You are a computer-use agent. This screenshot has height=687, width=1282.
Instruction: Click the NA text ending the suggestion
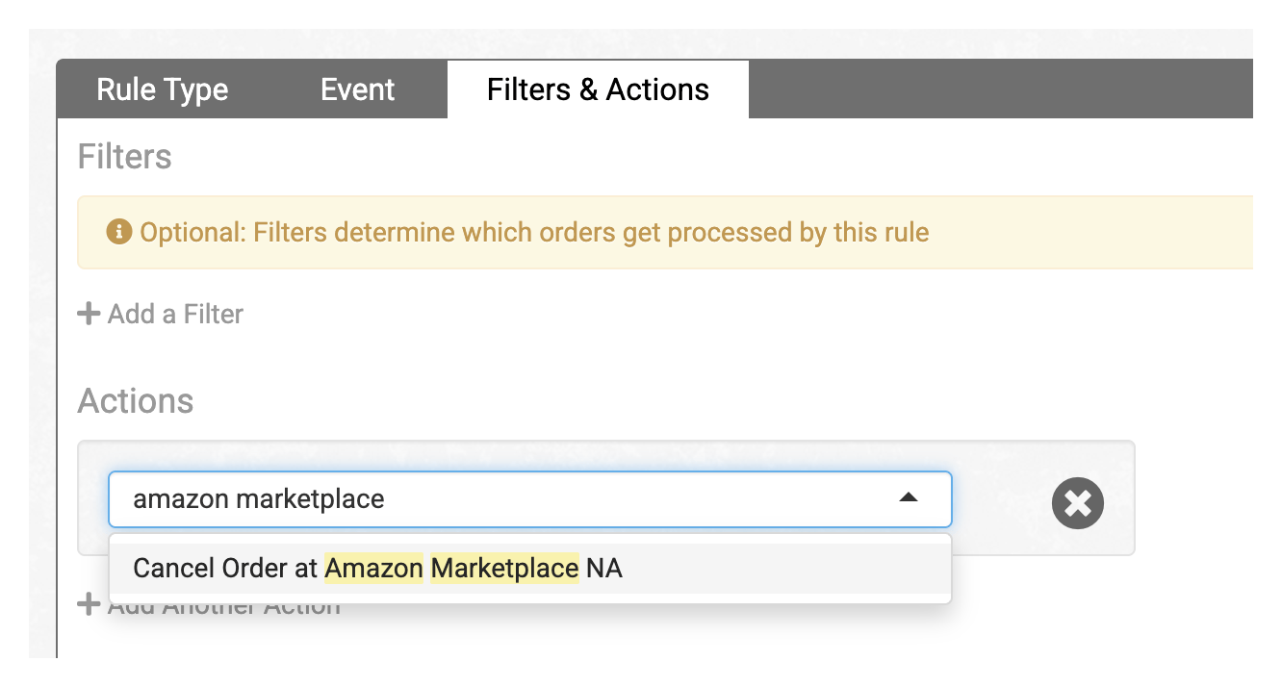coord(604,569)
